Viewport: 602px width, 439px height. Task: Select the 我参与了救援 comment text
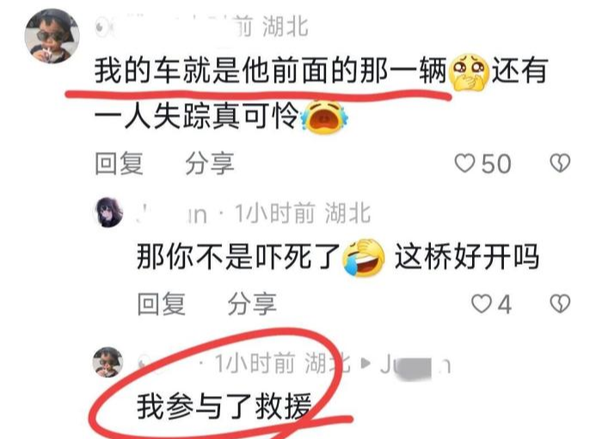[224, 407]
